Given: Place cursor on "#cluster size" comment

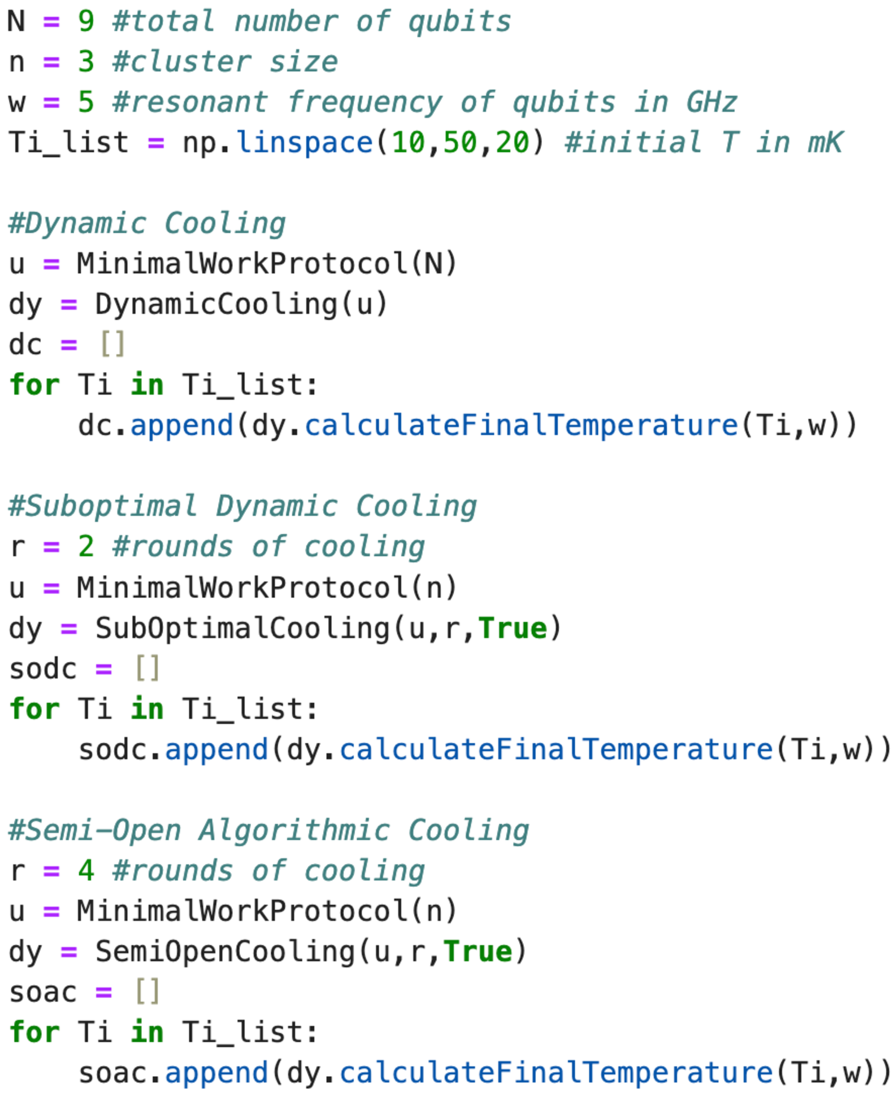Looking at the screenshot, I should click(x=225, y=62).
